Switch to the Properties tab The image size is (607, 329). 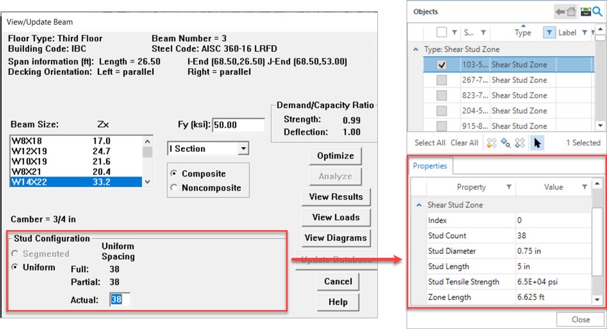[429, 166]
